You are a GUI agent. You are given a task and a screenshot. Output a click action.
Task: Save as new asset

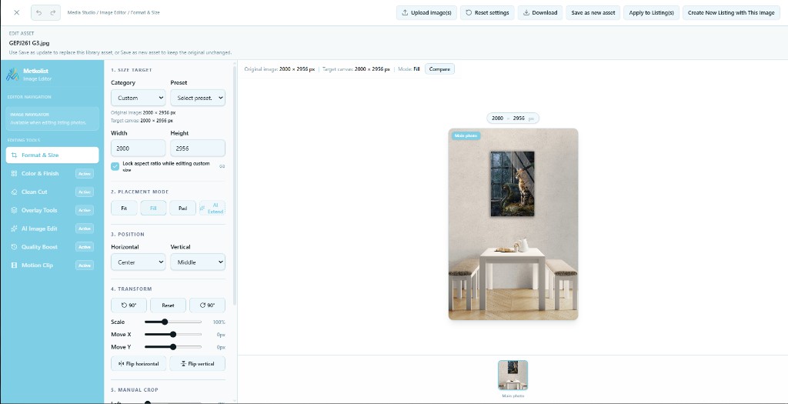593,12
